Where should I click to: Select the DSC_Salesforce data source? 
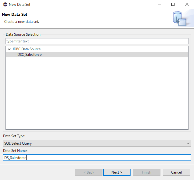pos(30,55)
